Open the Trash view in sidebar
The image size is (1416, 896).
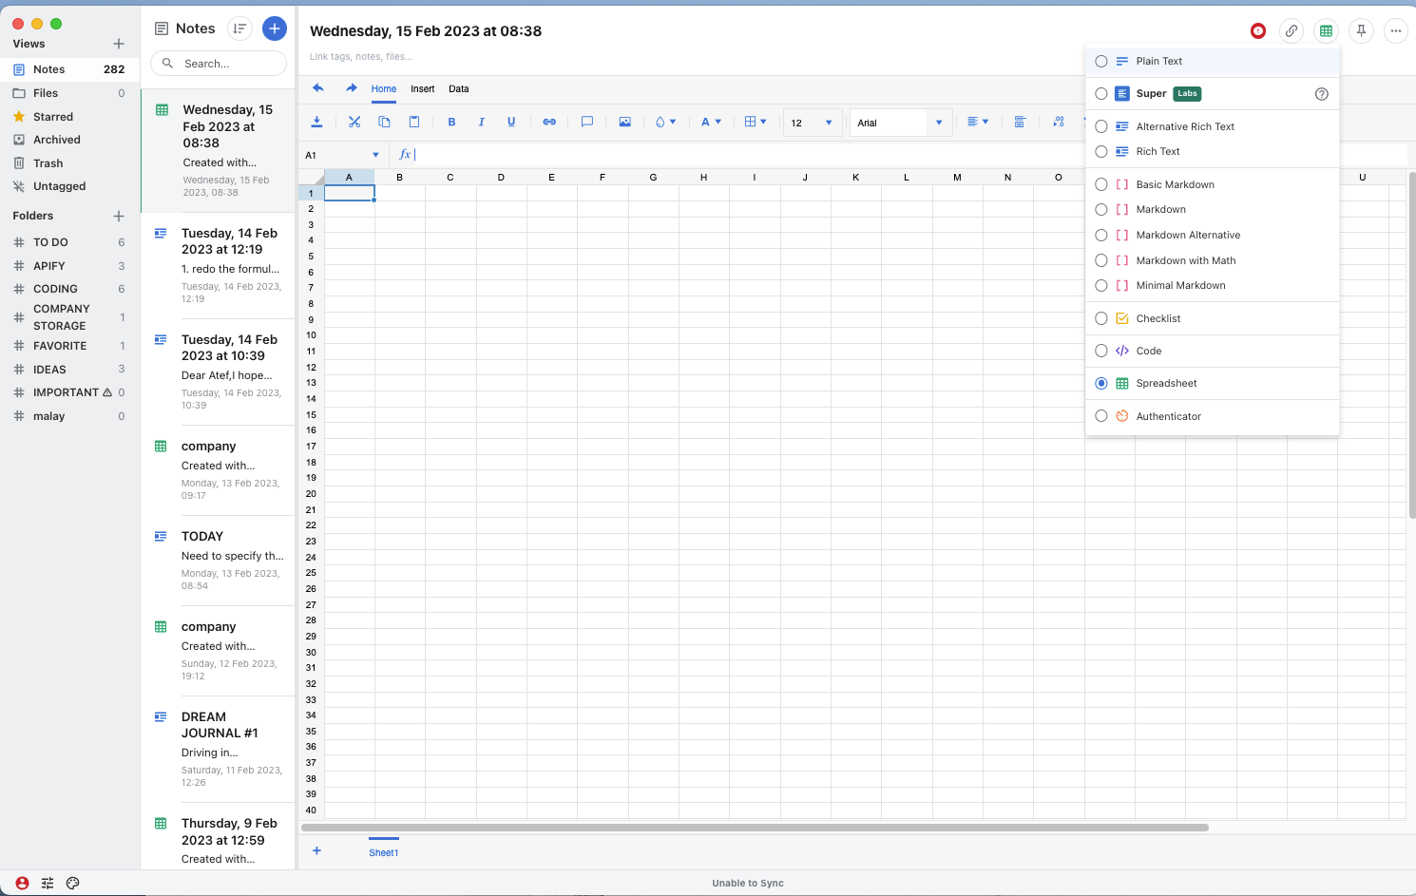(x=48, y=163)
